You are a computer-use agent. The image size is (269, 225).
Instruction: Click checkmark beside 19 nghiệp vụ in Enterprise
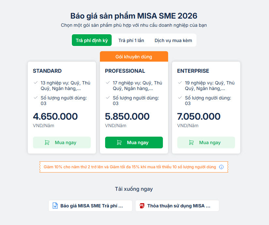[180, 83]
